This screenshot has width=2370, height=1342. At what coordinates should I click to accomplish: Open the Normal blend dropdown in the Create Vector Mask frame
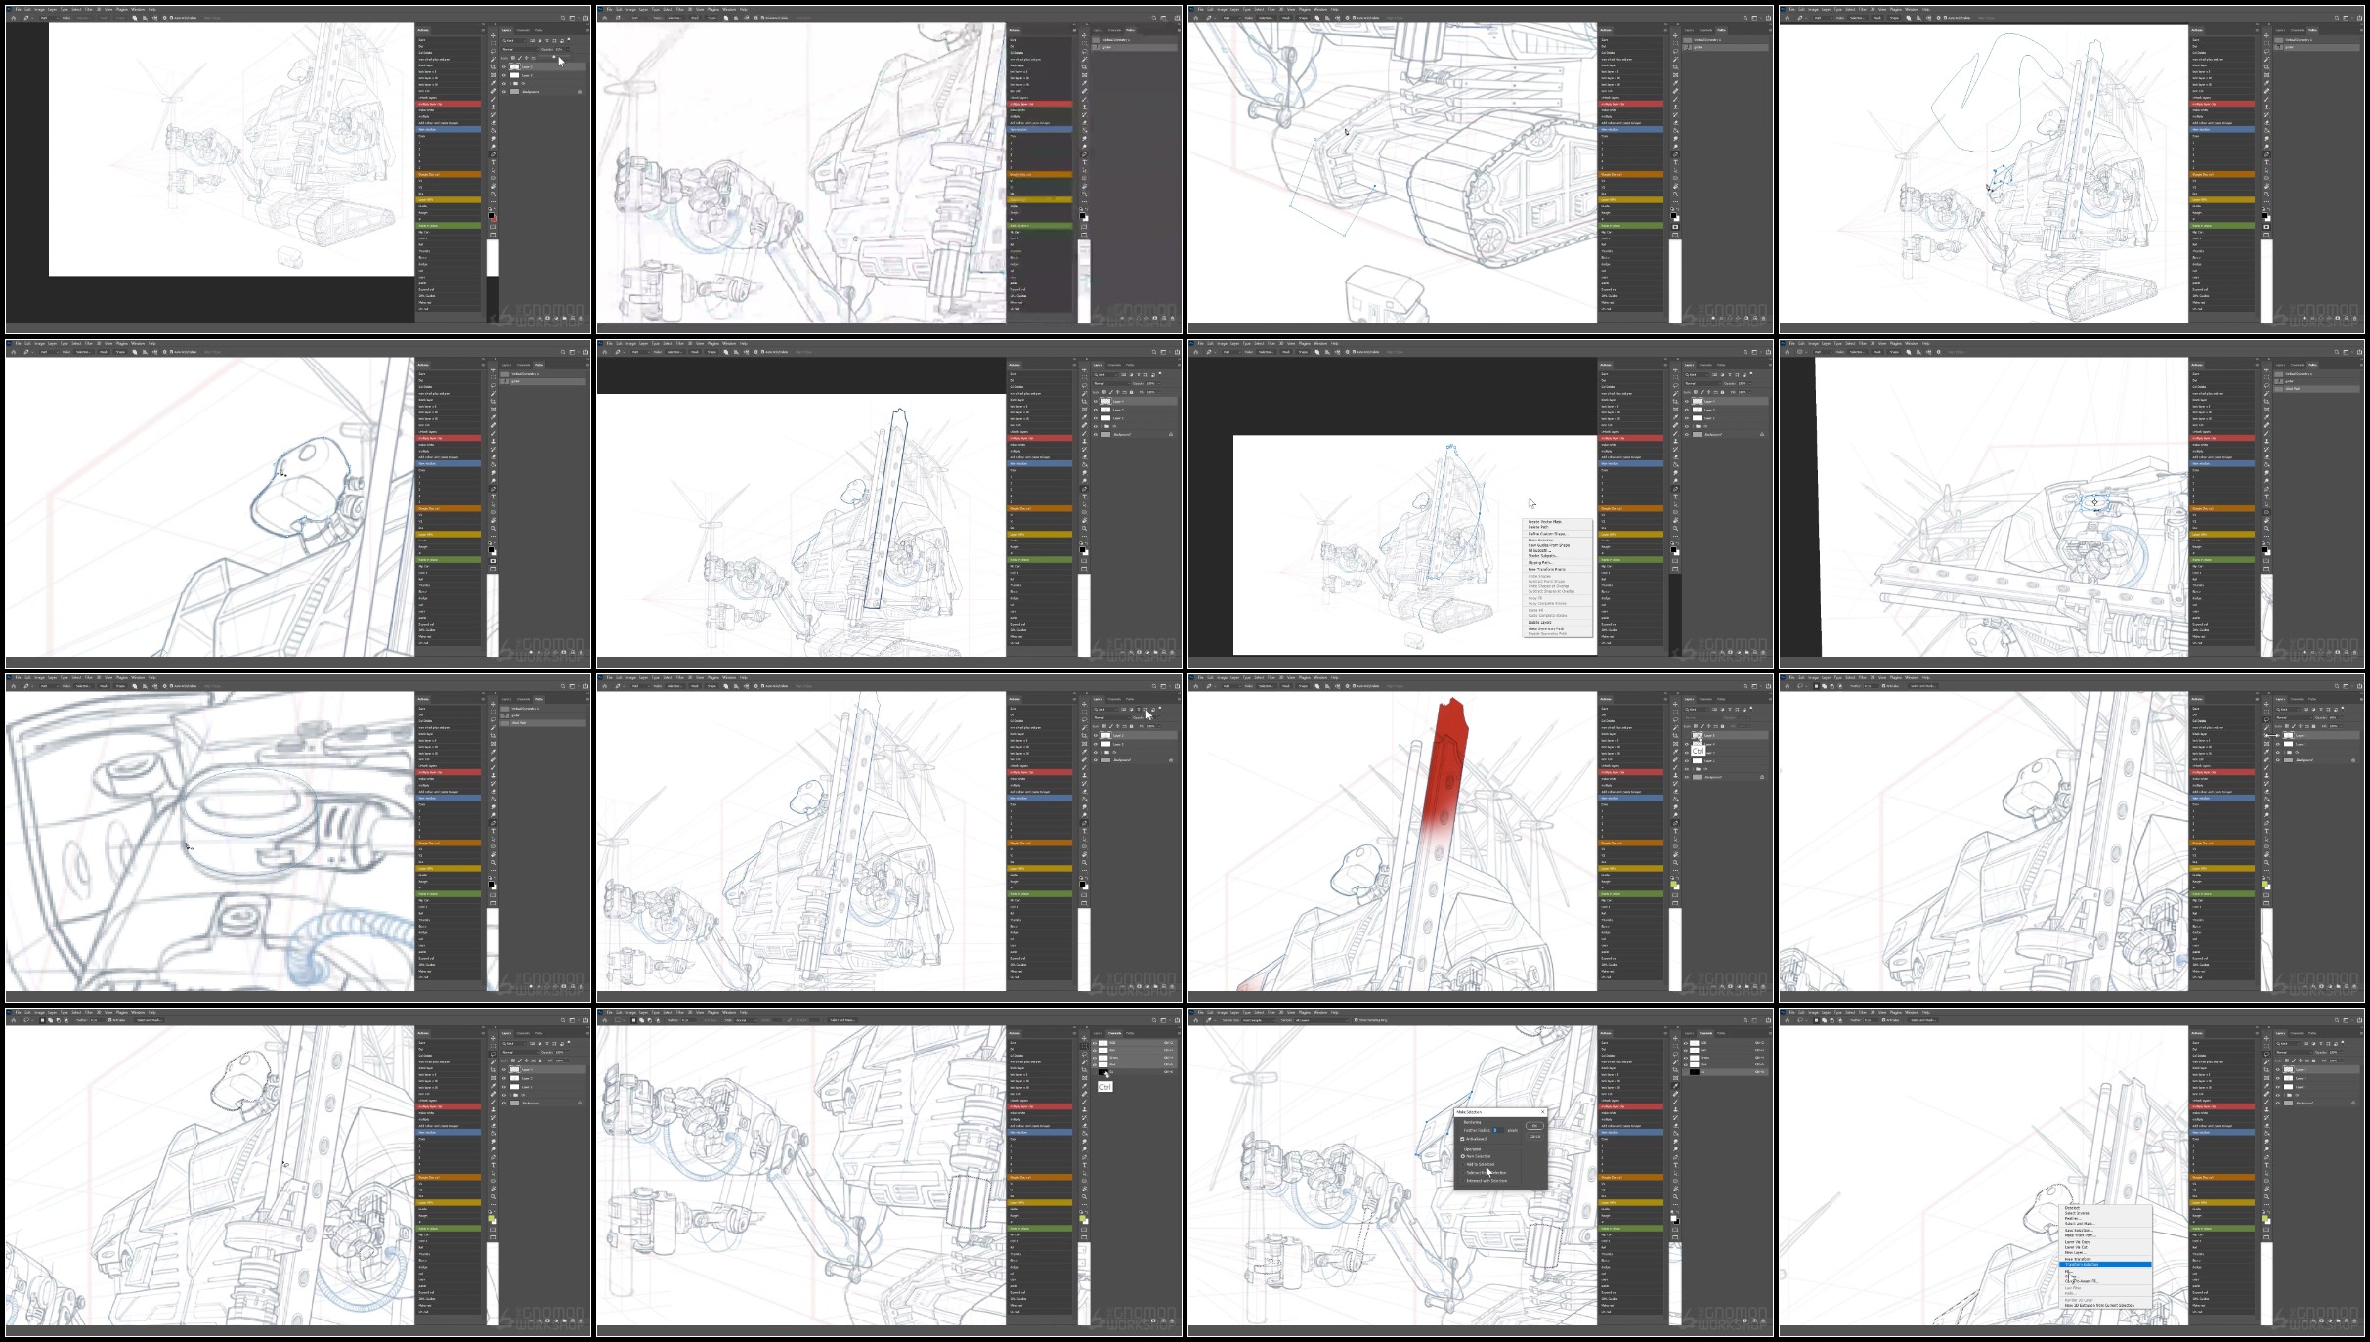pyautogui.click(x=1703, y=383)
